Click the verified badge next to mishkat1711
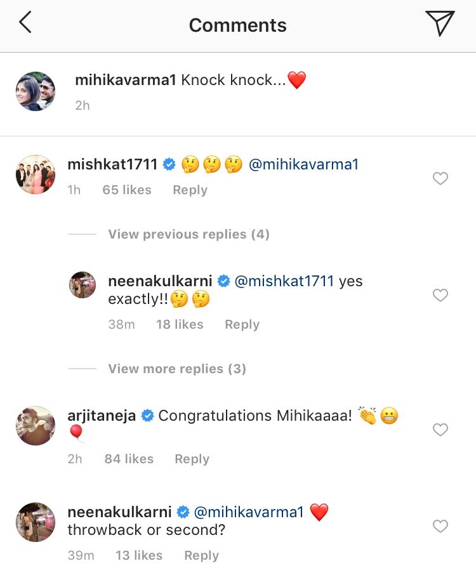The image size is (476, 580). 168,164
